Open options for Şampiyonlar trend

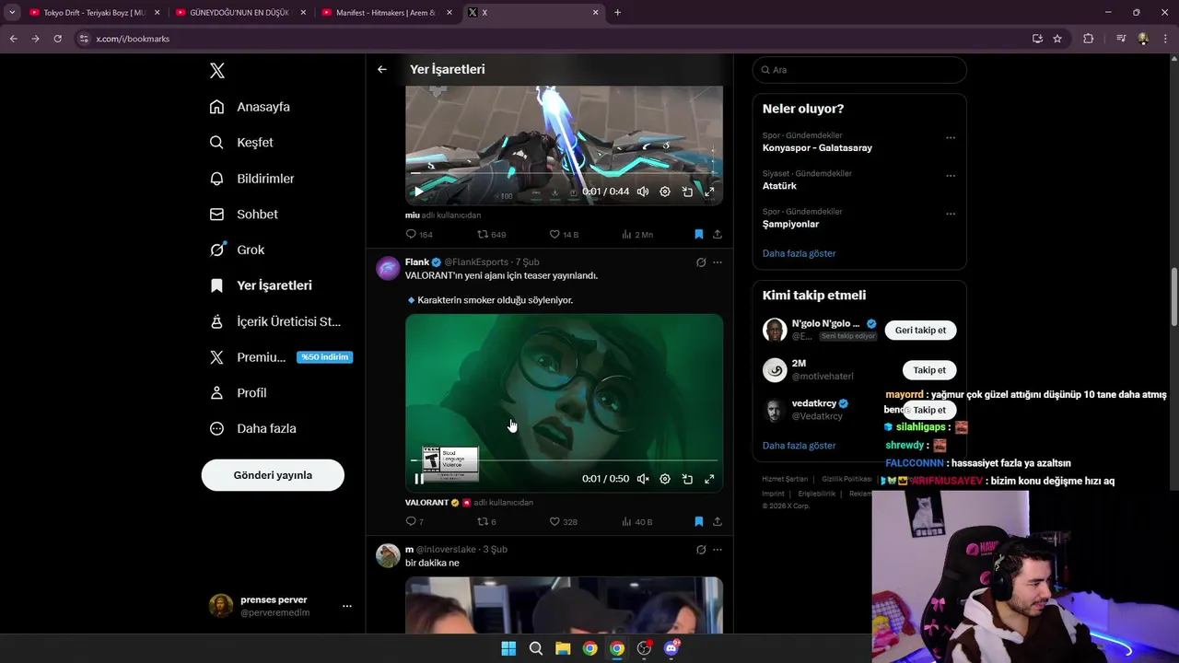[951, 214]
